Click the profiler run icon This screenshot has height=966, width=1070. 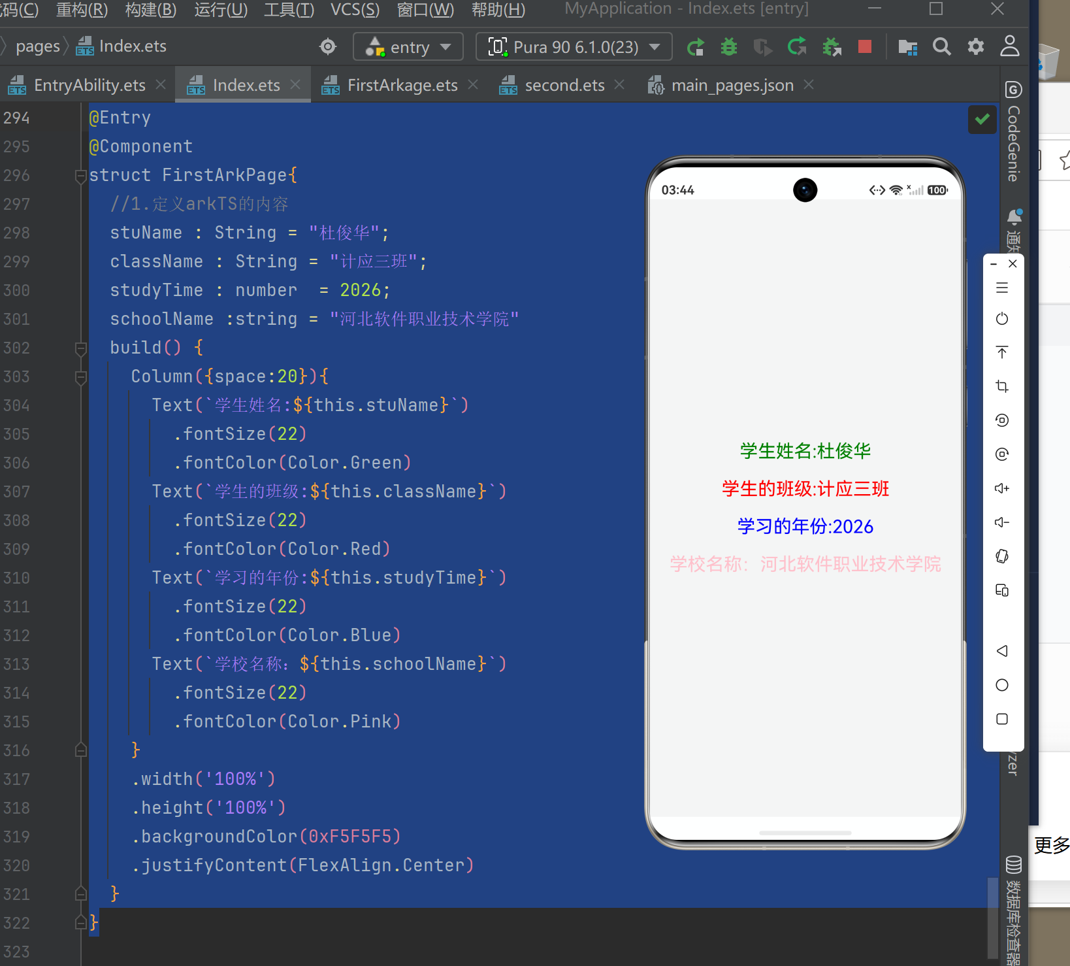(x=762, y=47)
